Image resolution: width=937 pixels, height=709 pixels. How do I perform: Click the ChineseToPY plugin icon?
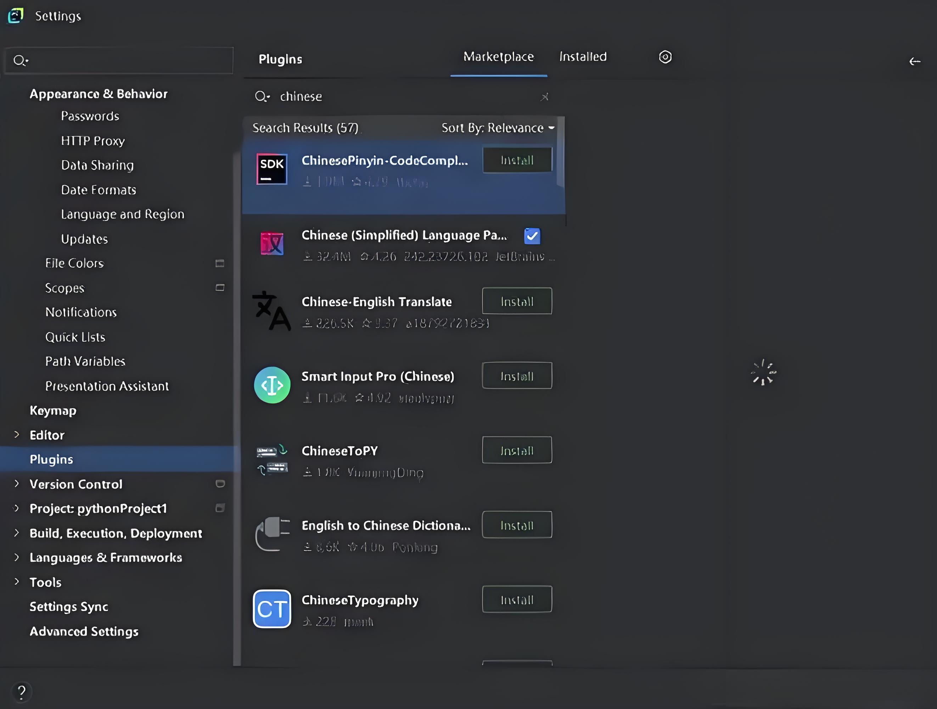point(271,460)
